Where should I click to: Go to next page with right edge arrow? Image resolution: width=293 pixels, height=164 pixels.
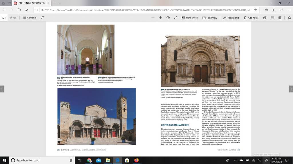pyautogui.click(x=291, y=89)
